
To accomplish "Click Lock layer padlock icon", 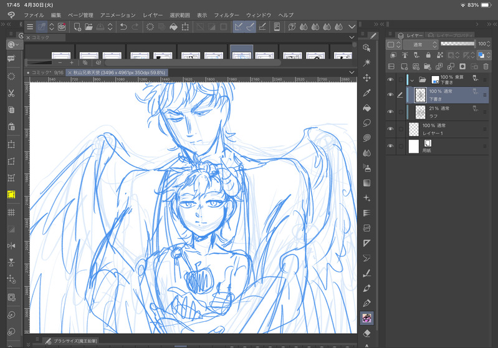I will [428, 55].
